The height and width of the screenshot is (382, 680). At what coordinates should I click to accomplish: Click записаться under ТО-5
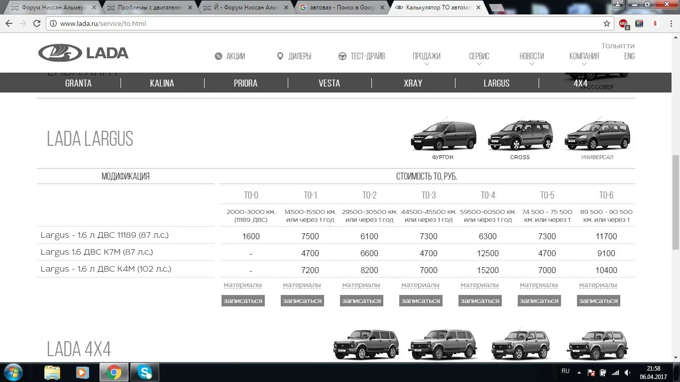tap(539, 300)
